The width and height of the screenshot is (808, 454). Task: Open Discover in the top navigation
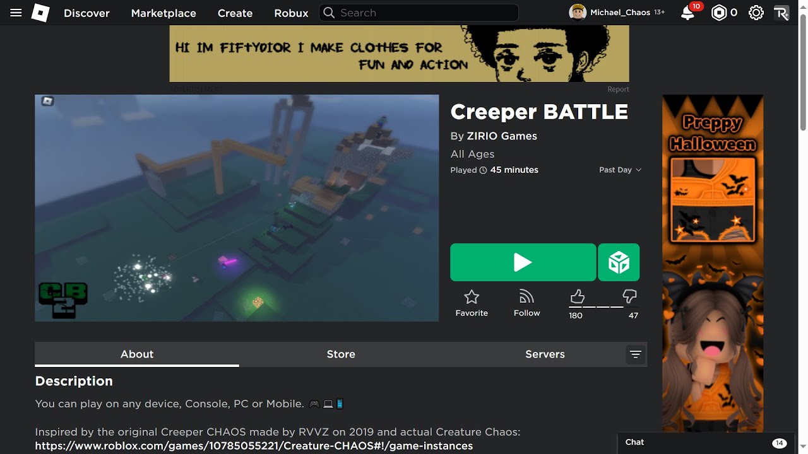pyautogui.click(x=86, y=13)
